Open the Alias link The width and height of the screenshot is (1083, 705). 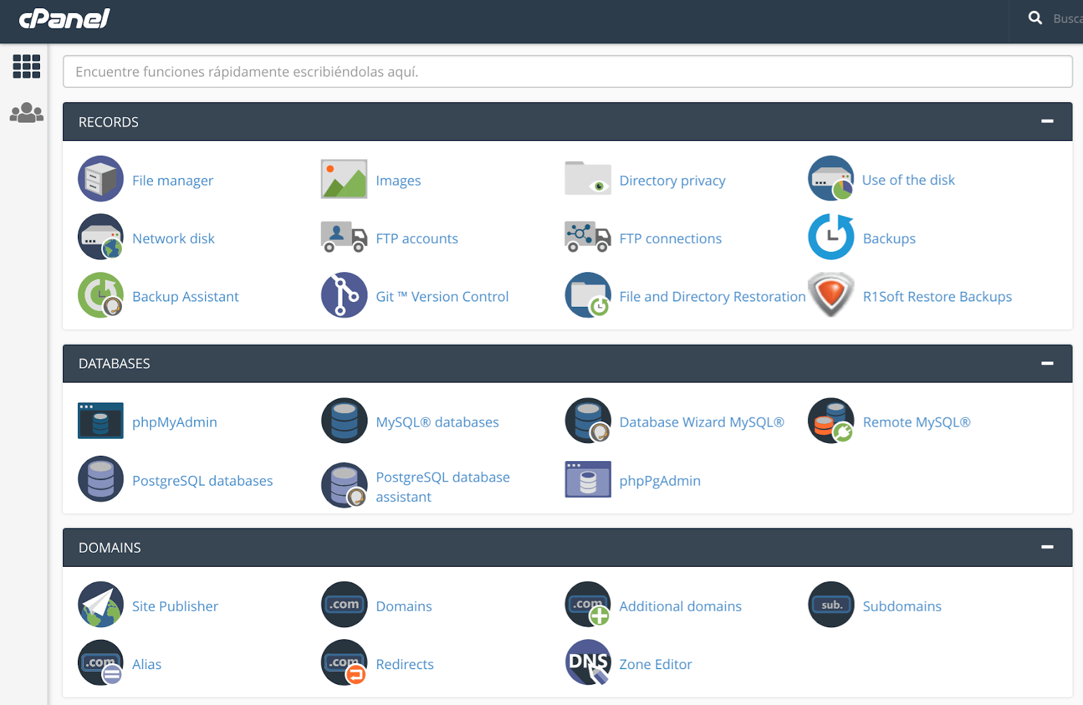(x=146, y=664)
